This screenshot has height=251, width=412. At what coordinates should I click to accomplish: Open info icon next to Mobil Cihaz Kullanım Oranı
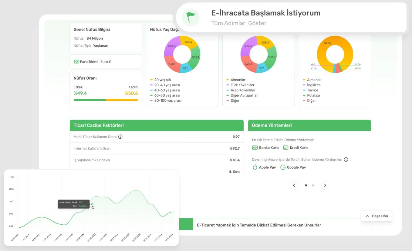coord(120,137)
